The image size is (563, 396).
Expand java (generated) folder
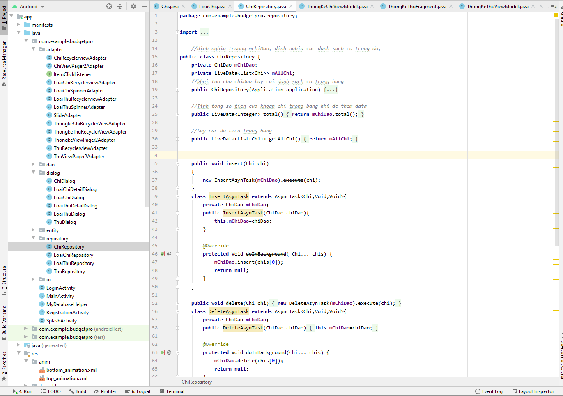pyautogui.click(x=18, y=345)
